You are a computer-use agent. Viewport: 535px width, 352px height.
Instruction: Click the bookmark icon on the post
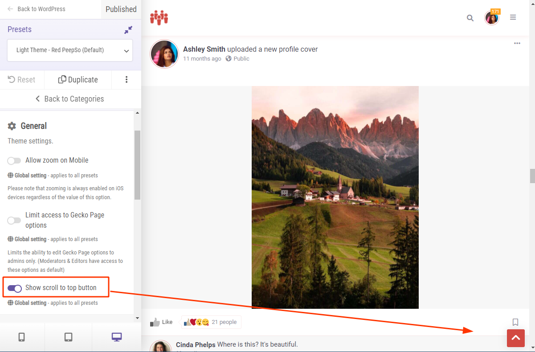pos(515,322)
